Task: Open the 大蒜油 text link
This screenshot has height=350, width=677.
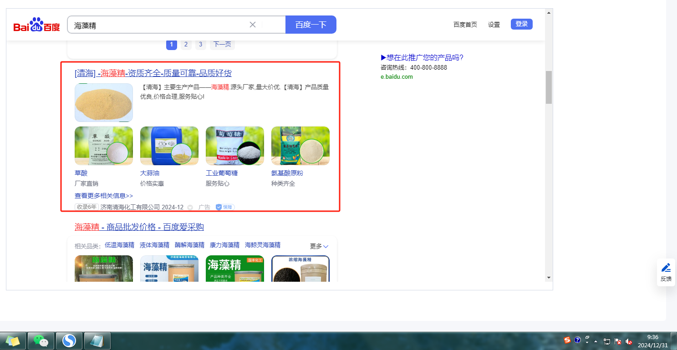Action: 150,173
